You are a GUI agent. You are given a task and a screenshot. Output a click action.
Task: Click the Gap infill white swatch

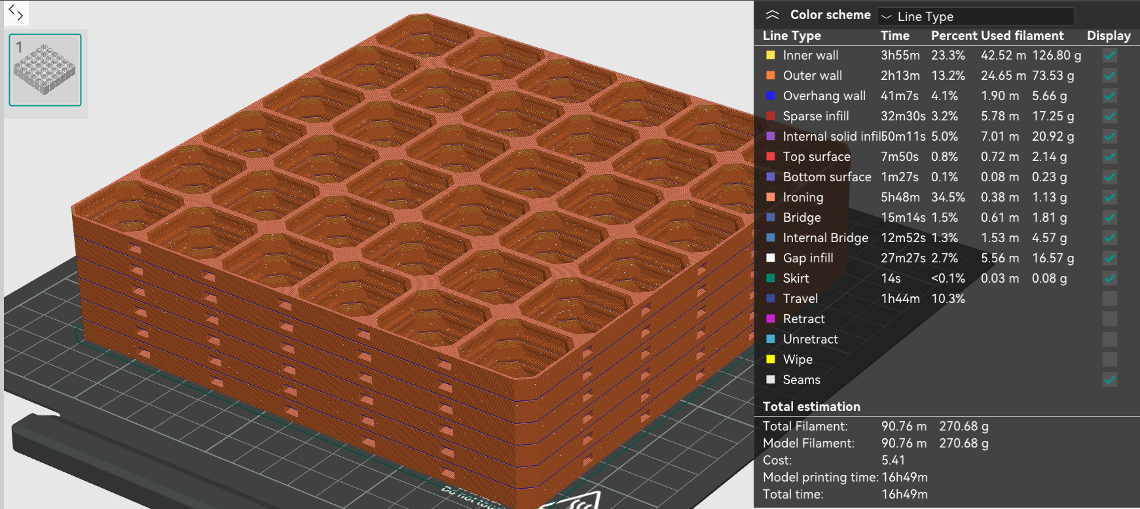[x=771, y=258]
